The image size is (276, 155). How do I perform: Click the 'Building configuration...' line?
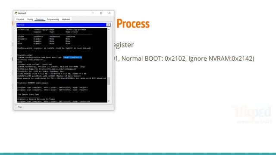pyautogui.click(x=31, y=60)
